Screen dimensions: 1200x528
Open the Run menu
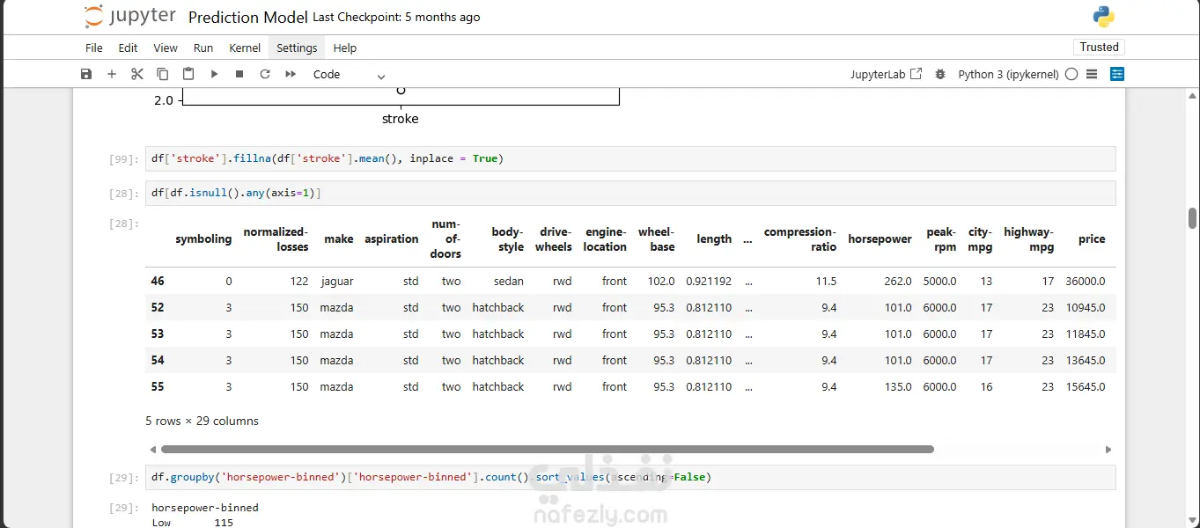203,48
